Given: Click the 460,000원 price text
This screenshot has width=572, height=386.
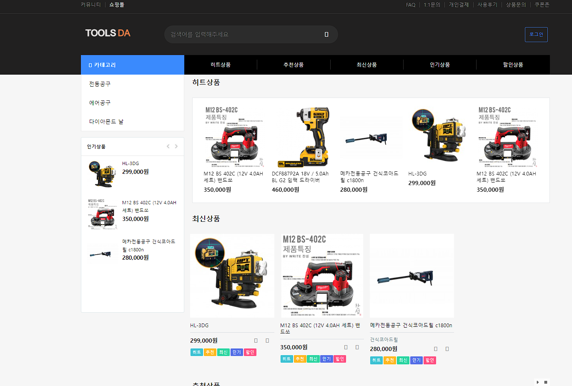Looking at the screenshot, I should click(x=286, y=190).
